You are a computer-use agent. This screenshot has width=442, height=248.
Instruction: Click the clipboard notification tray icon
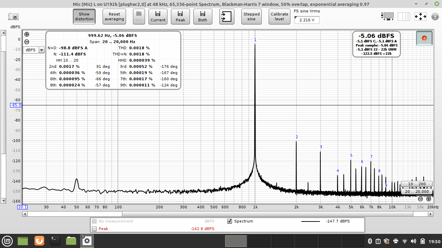click(x=378, y=241)
